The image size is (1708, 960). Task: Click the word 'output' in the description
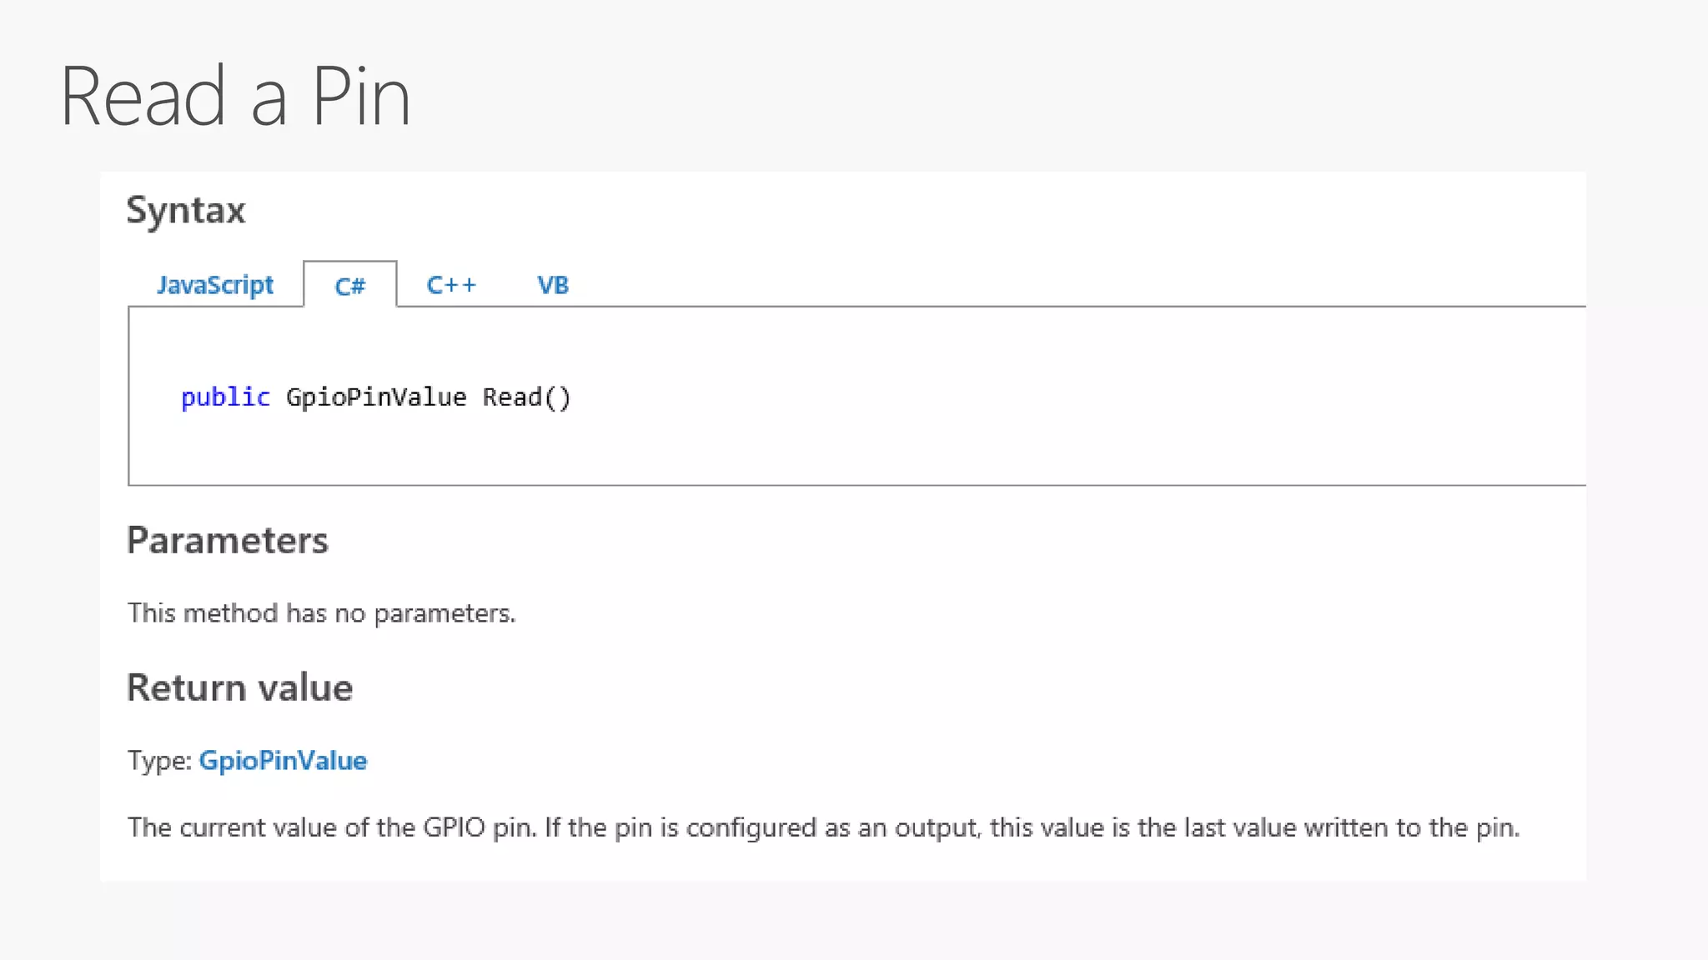tap(936, 827)
